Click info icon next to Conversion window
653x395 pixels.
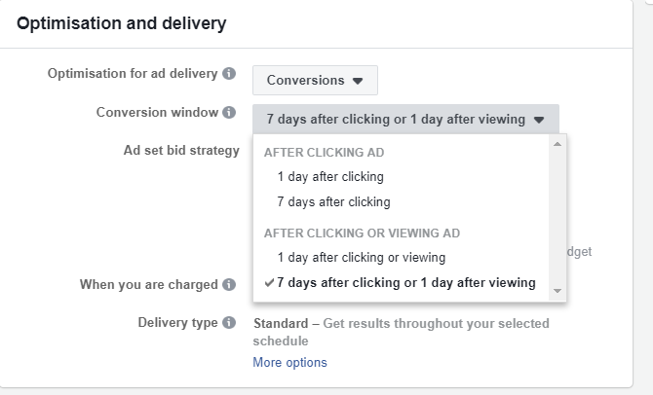click(229, 113)
